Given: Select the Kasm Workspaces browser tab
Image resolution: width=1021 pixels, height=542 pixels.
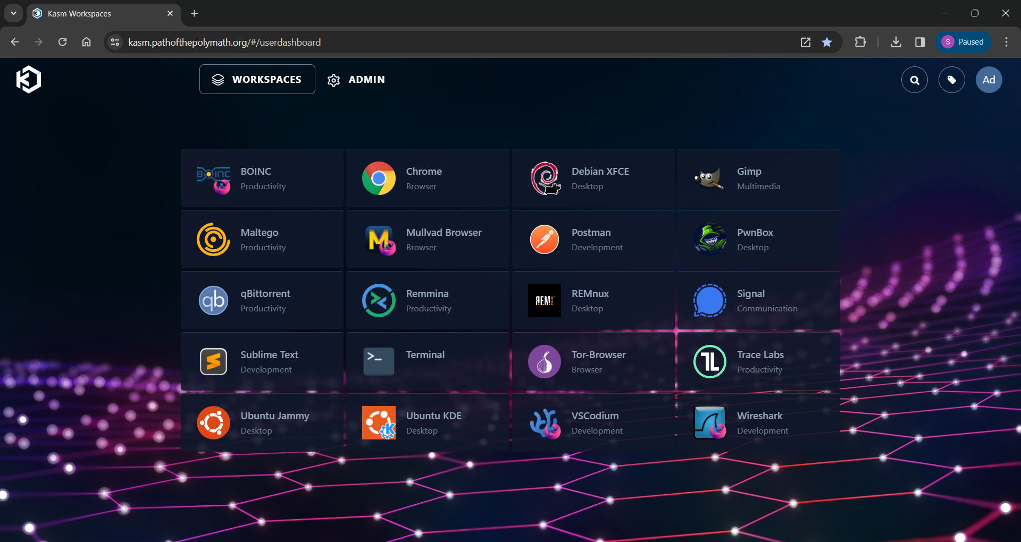Looking at the screenshot, I should pos(104,13).
